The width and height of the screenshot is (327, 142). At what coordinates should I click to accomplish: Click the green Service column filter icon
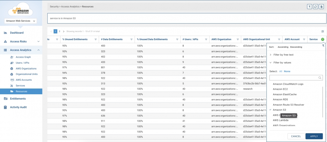click(x=323, y=39)
